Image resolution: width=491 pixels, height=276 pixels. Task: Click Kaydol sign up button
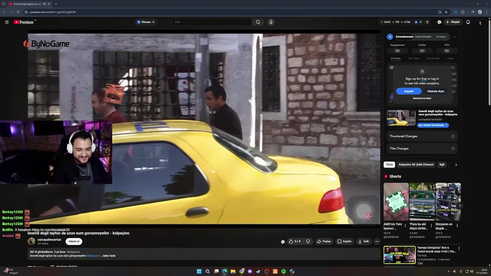(409, 91)
